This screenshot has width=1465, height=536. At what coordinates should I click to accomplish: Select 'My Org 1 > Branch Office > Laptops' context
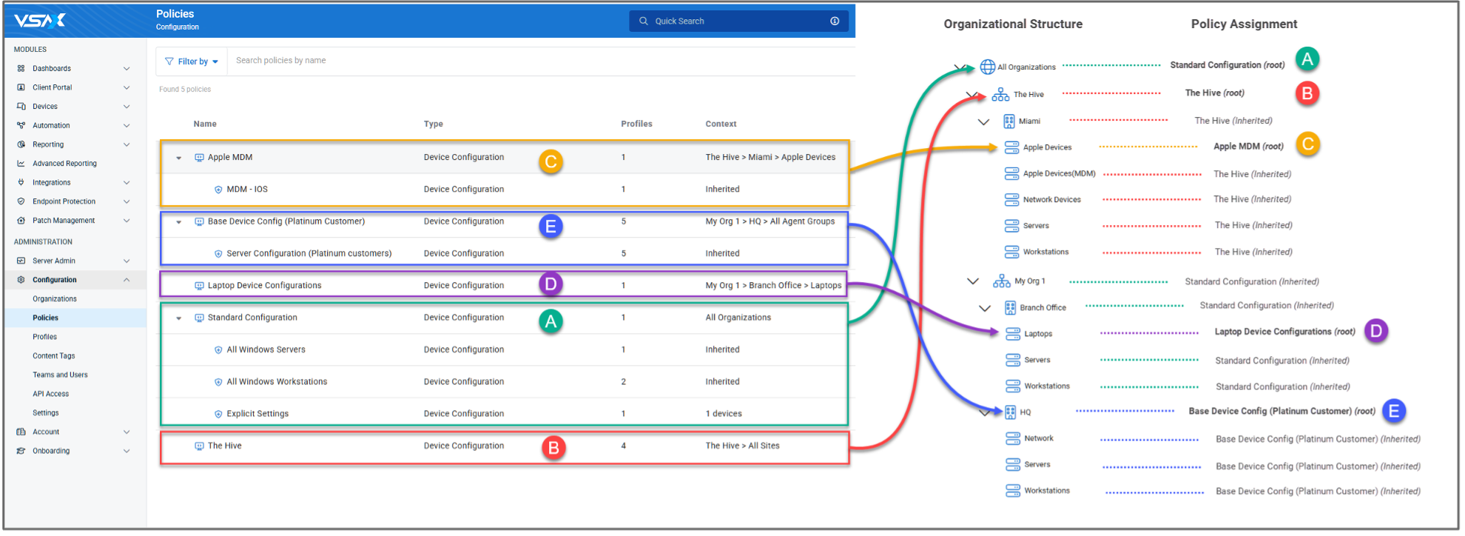click(x=773, y=286)
